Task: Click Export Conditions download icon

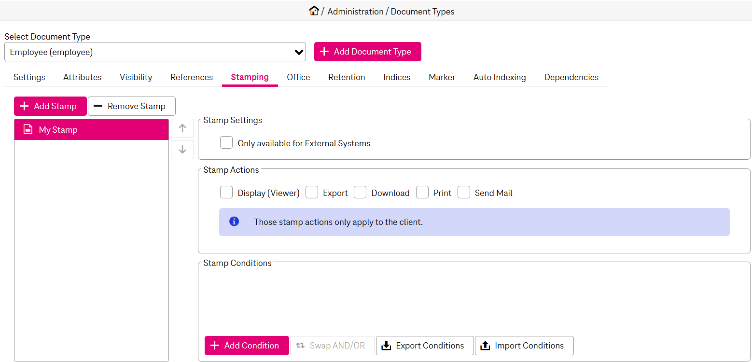Action: tap(386, 346)
